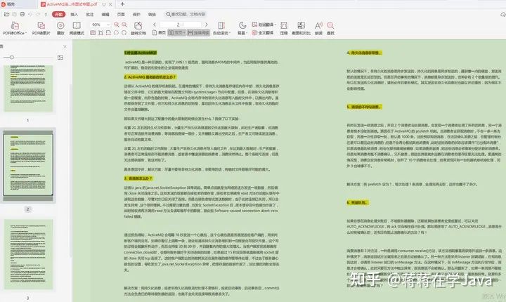506x302 pixels.
Task: Open the 插入 ribbon tab
Action: click(x=74, y=14)
